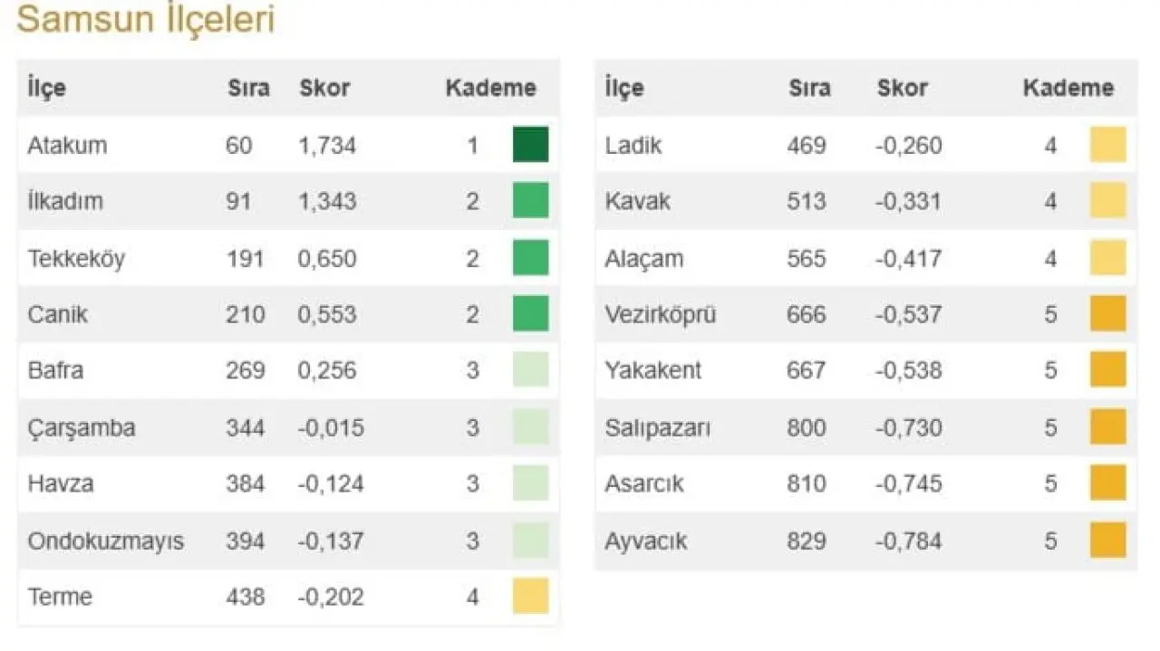Select Yakakent's score value -0,538
This screenshot has width=1160, height=651.
point(908,370)
